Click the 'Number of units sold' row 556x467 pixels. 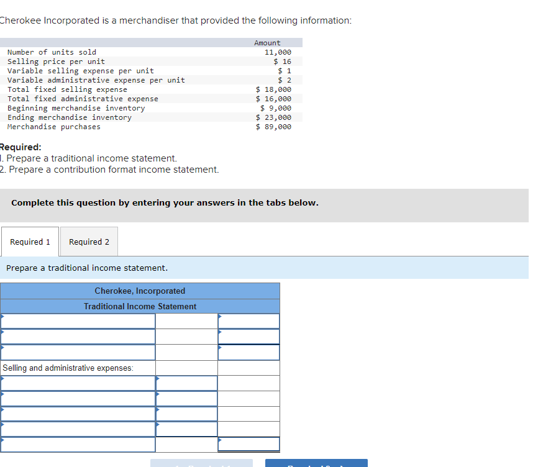click(x=151, y=52)
